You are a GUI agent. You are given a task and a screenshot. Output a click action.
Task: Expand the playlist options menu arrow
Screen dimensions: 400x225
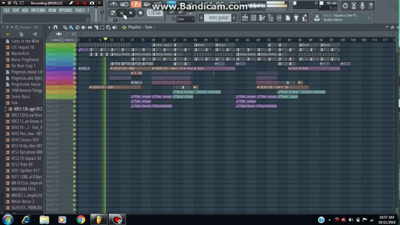tap(49, 27)
